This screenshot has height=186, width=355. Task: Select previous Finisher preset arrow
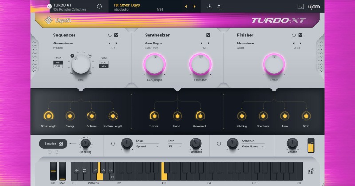point(294,43)
